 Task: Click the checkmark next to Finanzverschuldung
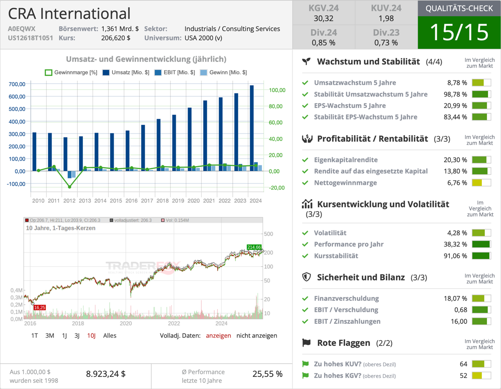(x=305, y=299)
